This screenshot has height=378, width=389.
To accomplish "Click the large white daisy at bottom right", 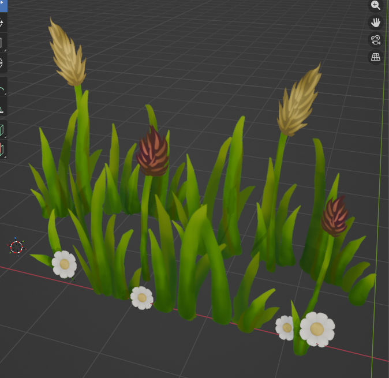I will 317,329.
